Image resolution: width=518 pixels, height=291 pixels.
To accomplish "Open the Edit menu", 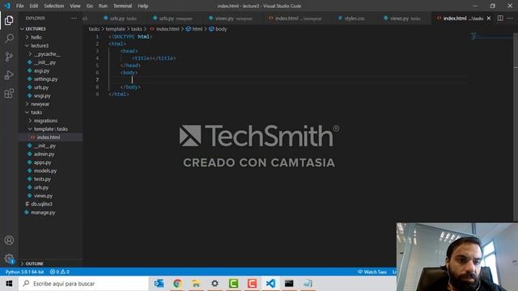I will point(34,6).
